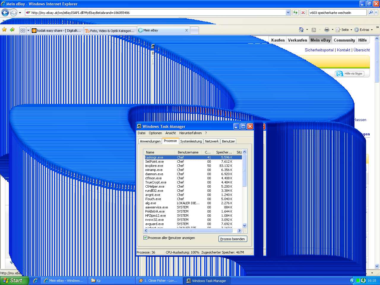
Task: Click the green square tray icon
Action: point(358,281)
